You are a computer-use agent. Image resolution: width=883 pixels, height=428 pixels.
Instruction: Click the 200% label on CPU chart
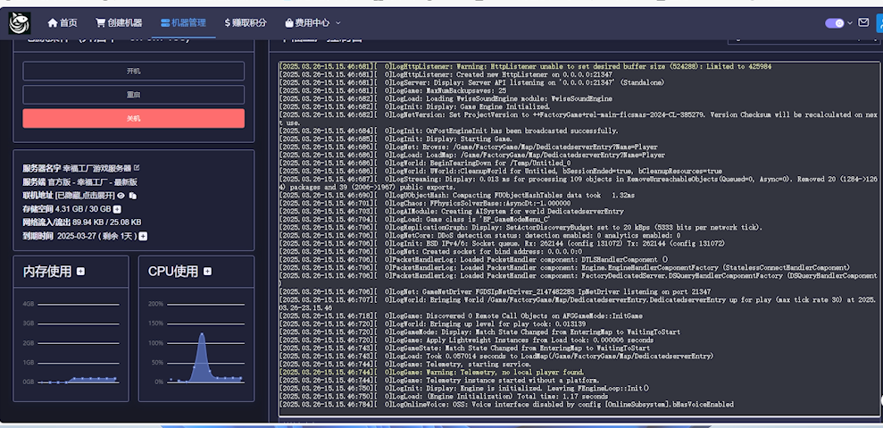[x=155, y=304]
